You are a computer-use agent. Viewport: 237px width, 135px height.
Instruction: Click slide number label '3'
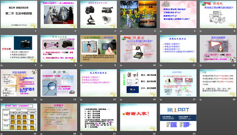(x=115, y=31)
